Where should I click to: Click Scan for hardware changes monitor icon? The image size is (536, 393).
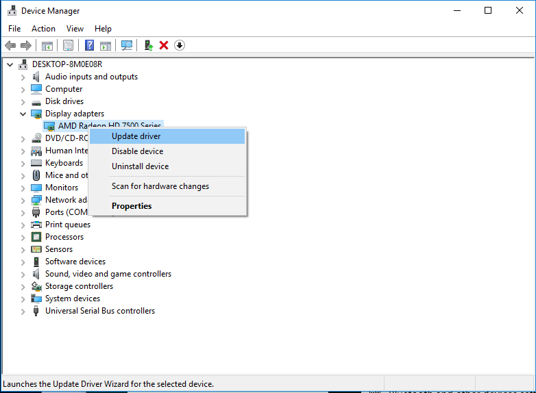tap(127, 45)
